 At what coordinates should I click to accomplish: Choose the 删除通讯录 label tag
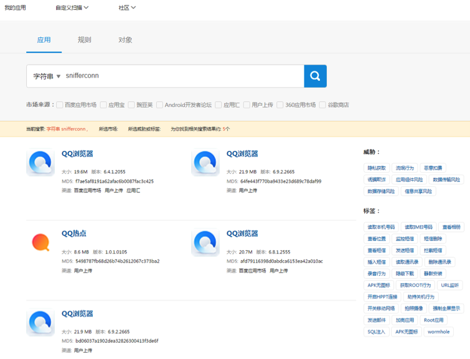pyautogui.click(x=439, y=262)
